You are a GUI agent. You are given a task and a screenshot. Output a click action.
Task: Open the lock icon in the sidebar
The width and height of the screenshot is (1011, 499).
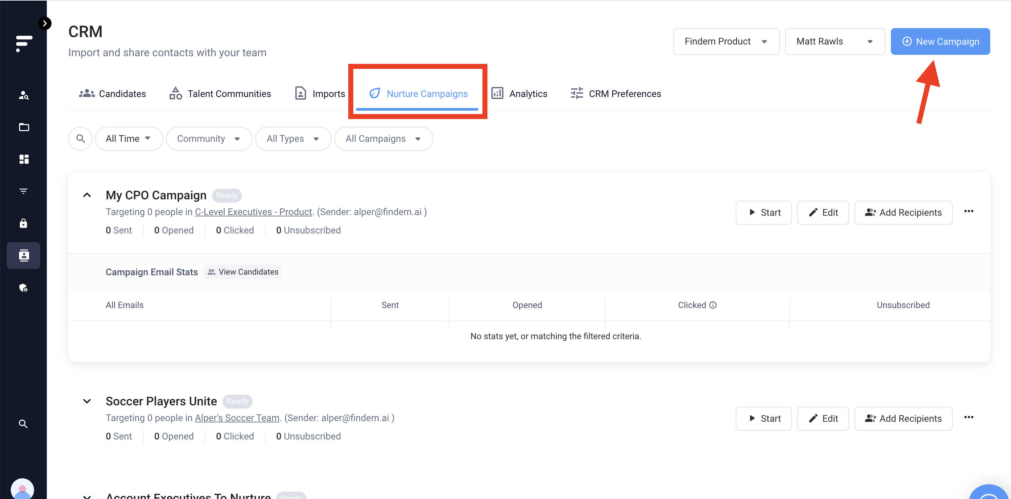point(23,223)
